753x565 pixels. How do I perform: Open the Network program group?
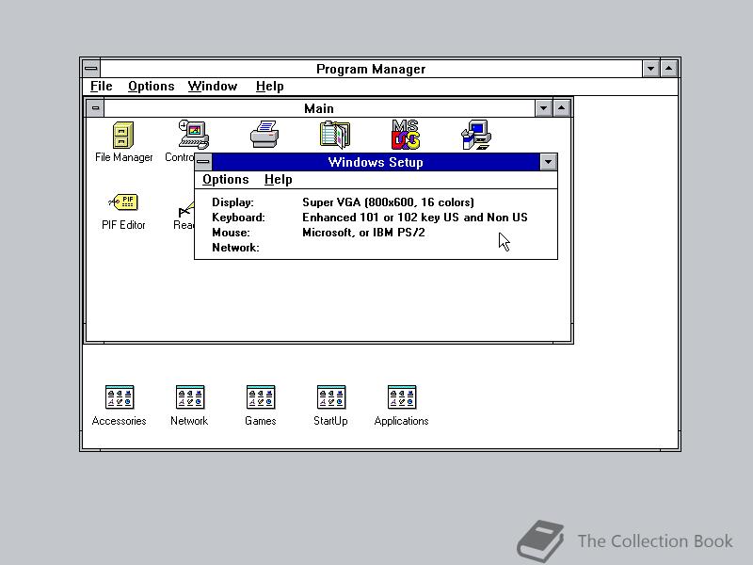190,397
